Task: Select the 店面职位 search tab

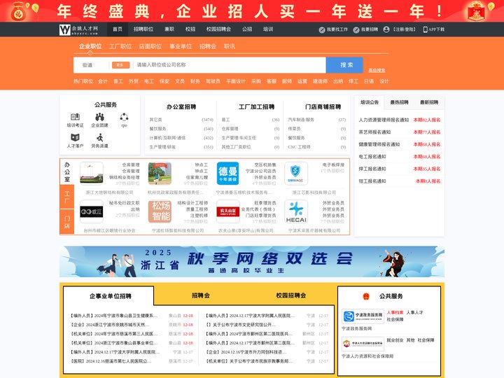Action: point(150,46)
